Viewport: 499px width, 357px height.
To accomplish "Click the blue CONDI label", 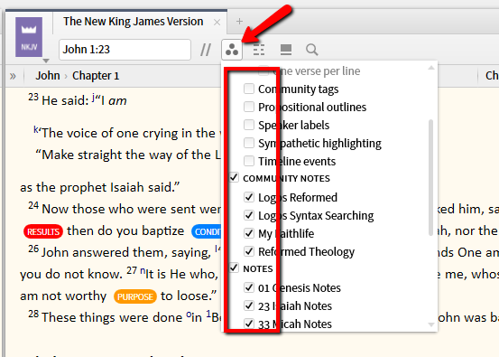I will click(x=207, y=231).
